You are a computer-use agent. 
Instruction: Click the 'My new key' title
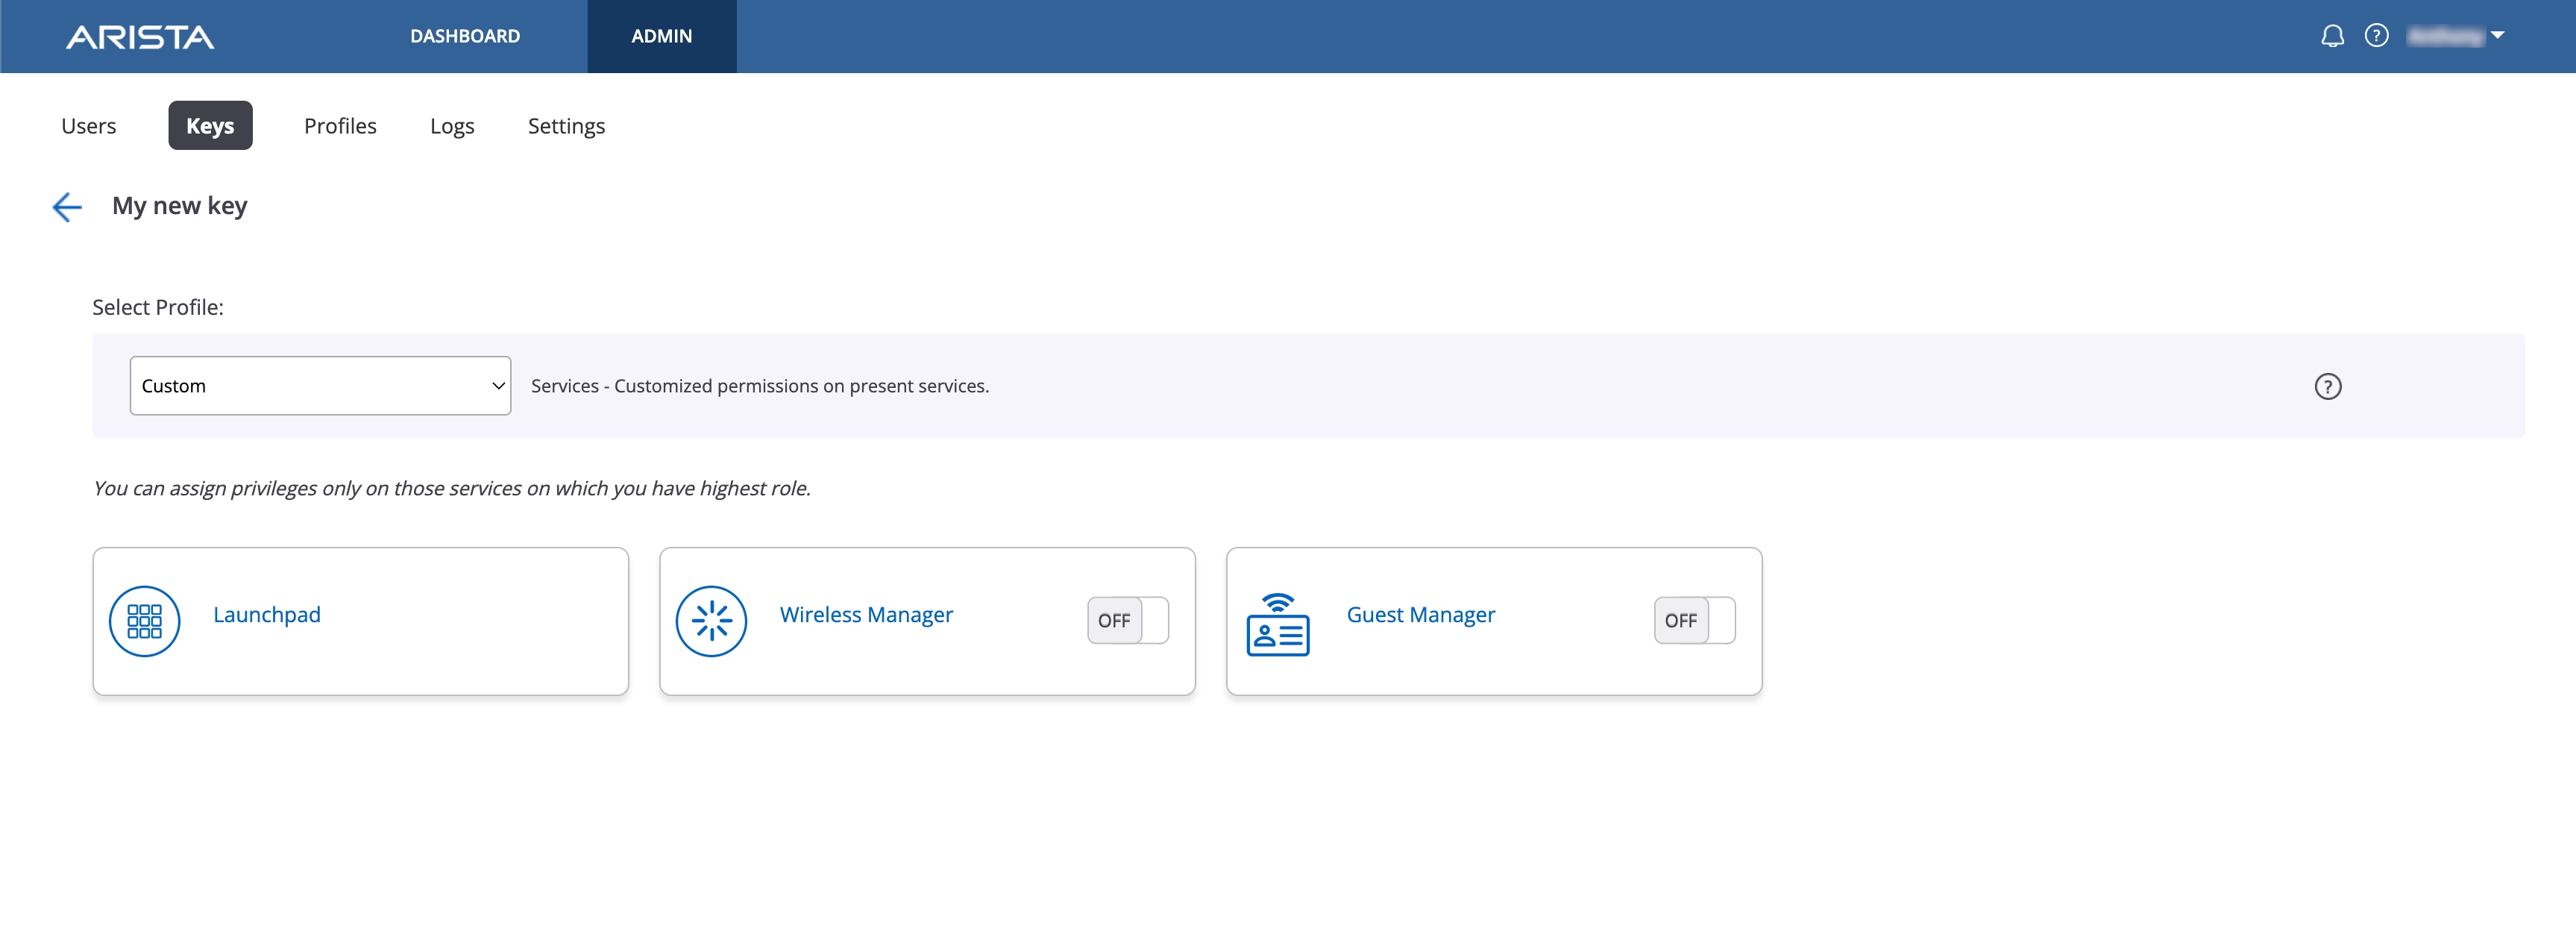(180, 206)
